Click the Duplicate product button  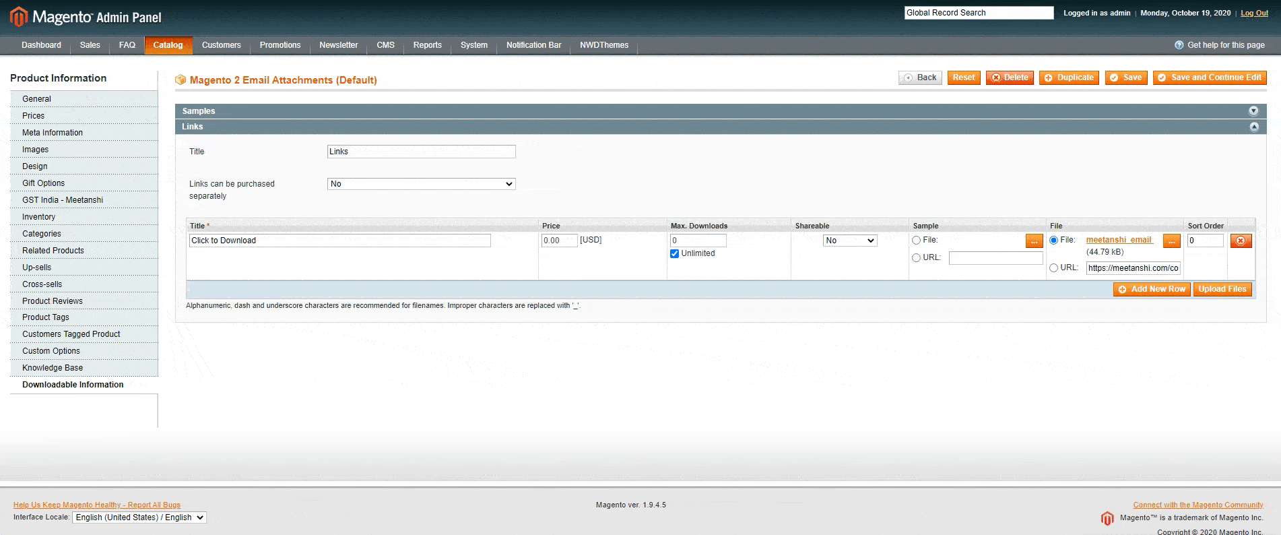(x=1069, y=77)
